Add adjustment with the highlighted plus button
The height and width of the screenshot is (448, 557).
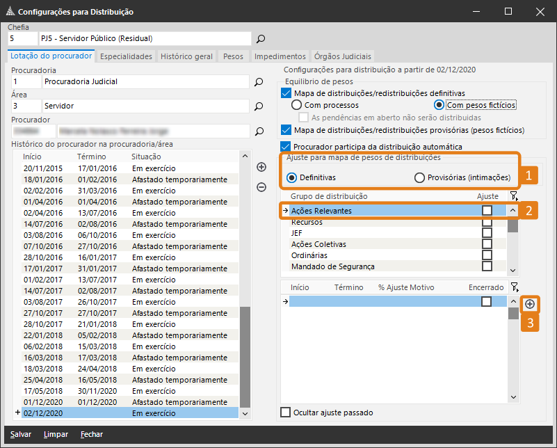click(530, 304)
